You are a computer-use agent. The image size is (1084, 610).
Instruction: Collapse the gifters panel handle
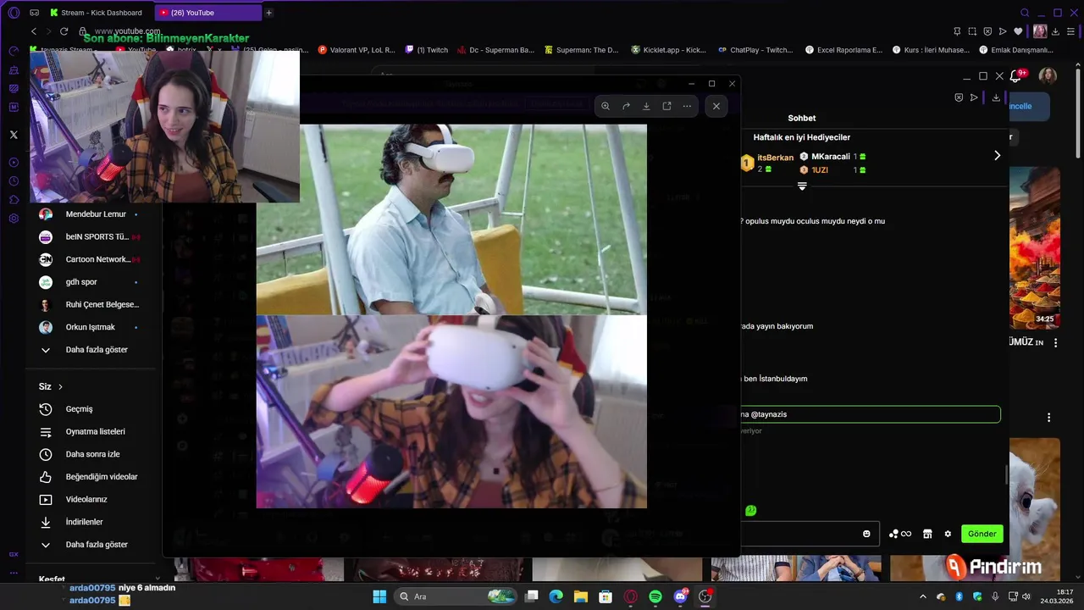[802, 186]
